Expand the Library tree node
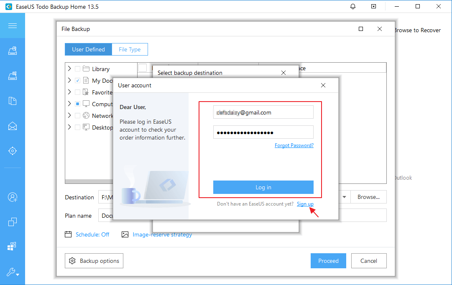The width and height of the screenshot is (452, 285). click(69, 69)
